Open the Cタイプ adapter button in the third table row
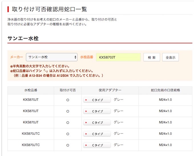194x156 pixels. [97, 123]
